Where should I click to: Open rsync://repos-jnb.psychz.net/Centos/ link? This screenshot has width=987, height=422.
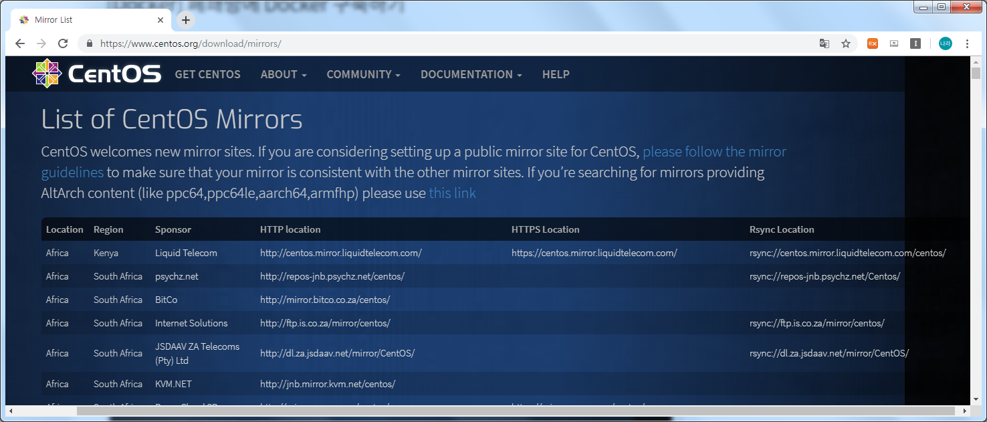coord(825,276)
